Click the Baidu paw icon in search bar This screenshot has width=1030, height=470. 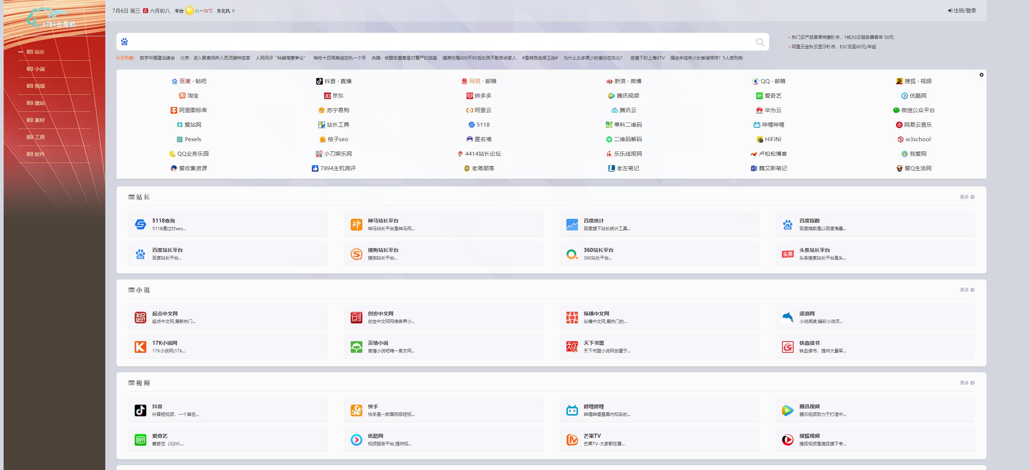coord(125,42)
